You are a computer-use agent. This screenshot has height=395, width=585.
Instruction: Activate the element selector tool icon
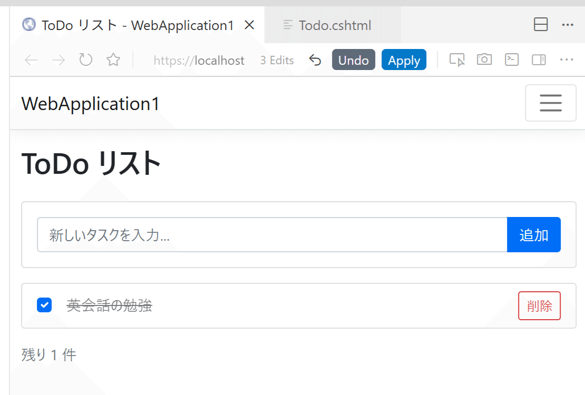457,60
